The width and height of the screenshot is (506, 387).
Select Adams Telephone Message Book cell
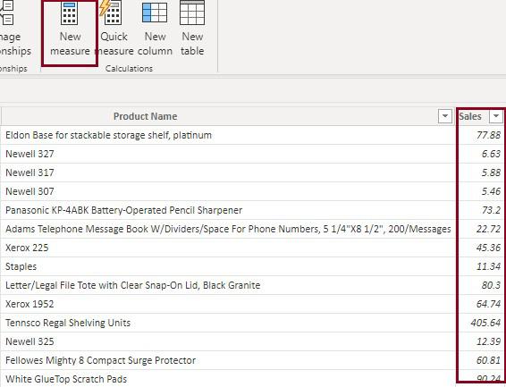[x=227, y=229]
